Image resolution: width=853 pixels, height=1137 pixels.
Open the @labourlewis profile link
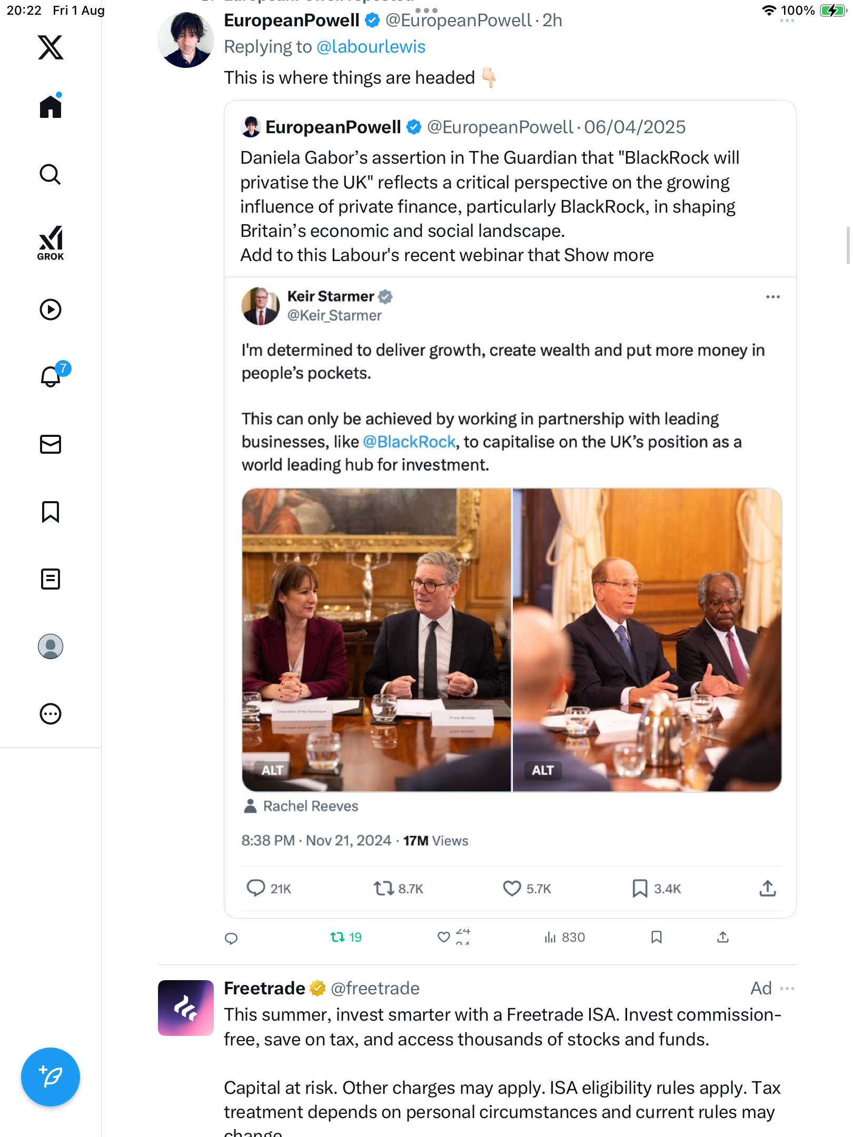pyautogui.click(x=371, y=47)
